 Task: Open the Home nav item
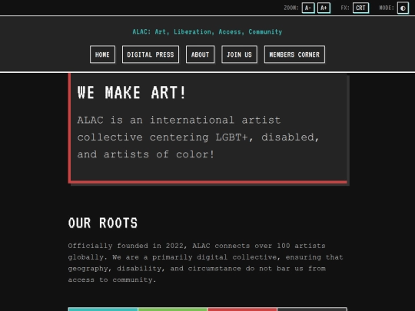pos(102,55)
